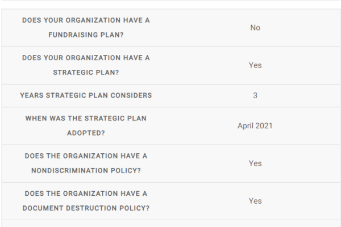Click the 'NONDISCRIMINATION POLICY?' text line
The image size is (341, 227).
(86, 170)
